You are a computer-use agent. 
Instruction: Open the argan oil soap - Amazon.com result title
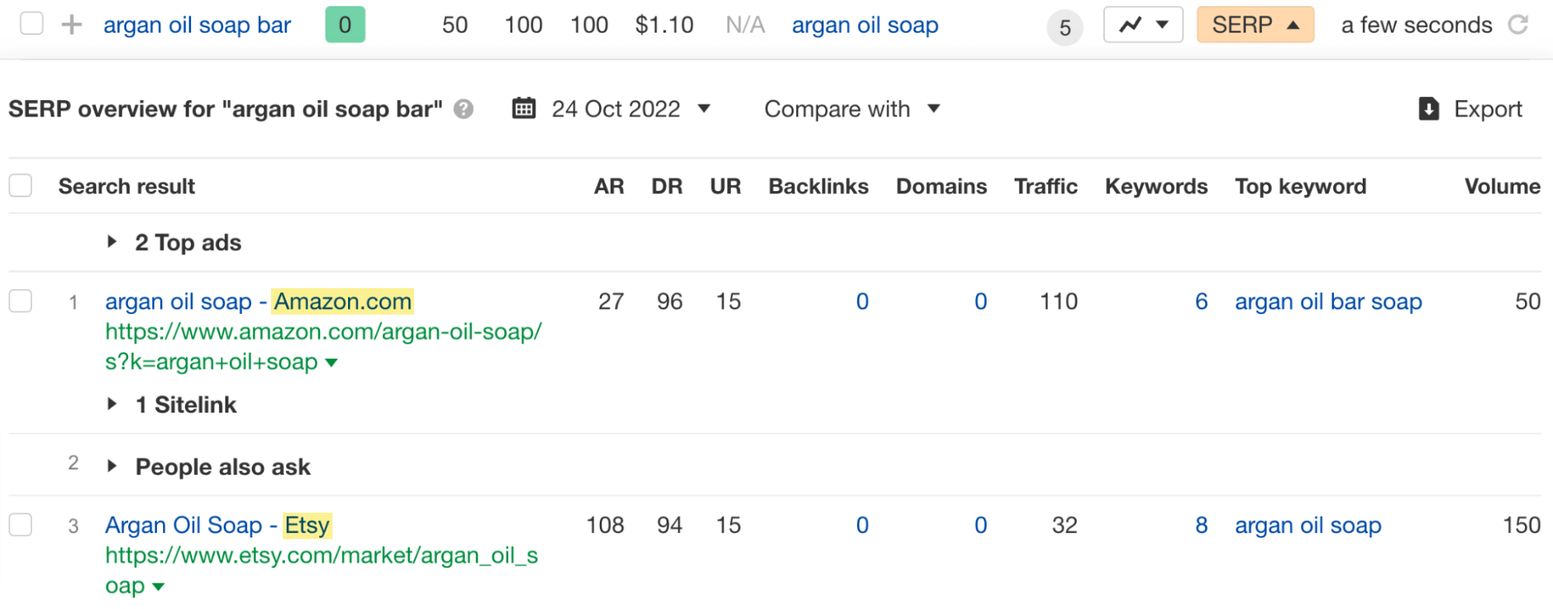[259, 301]
